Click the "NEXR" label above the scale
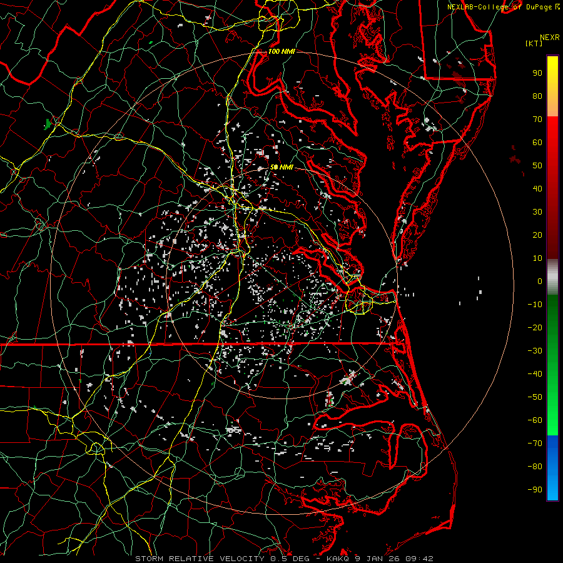Screen dimensions: 563x563 pos(550,38)
